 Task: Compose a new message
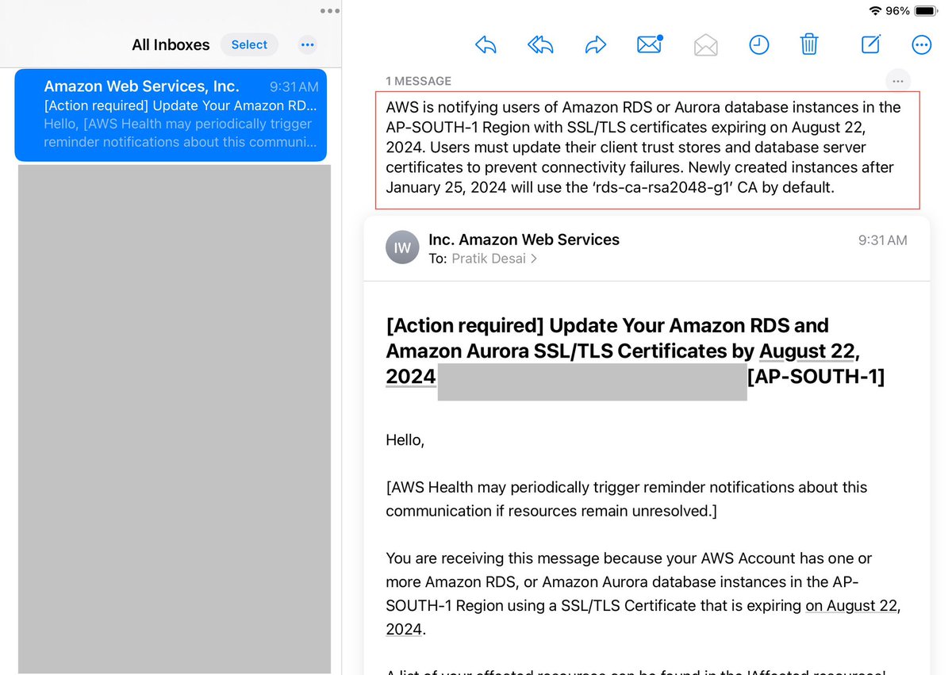click(871, 44)
